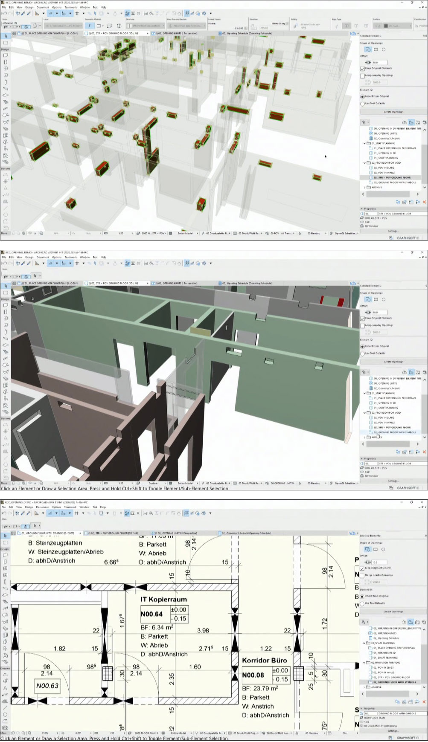Enable Merge nearby Openings in top window
Viewport: 428px width, 742px height.
[x=362, y=75]
